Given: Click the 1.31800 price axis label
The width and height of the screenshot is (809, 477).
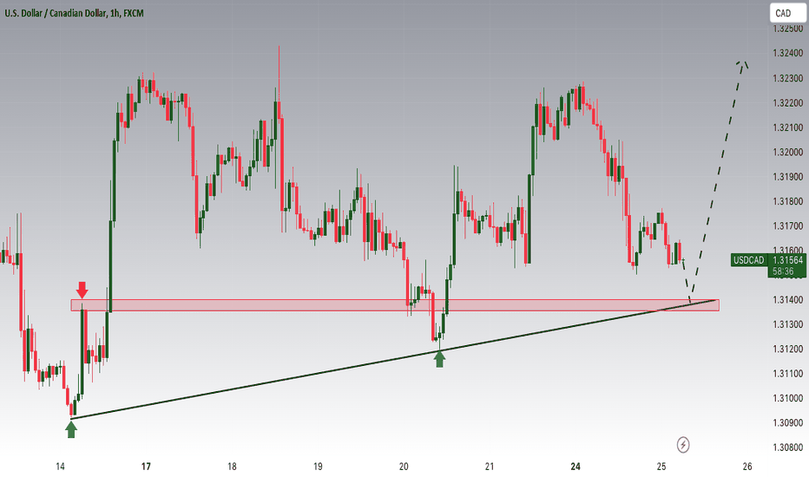Looking at the screenshot, I should (788, 201).
